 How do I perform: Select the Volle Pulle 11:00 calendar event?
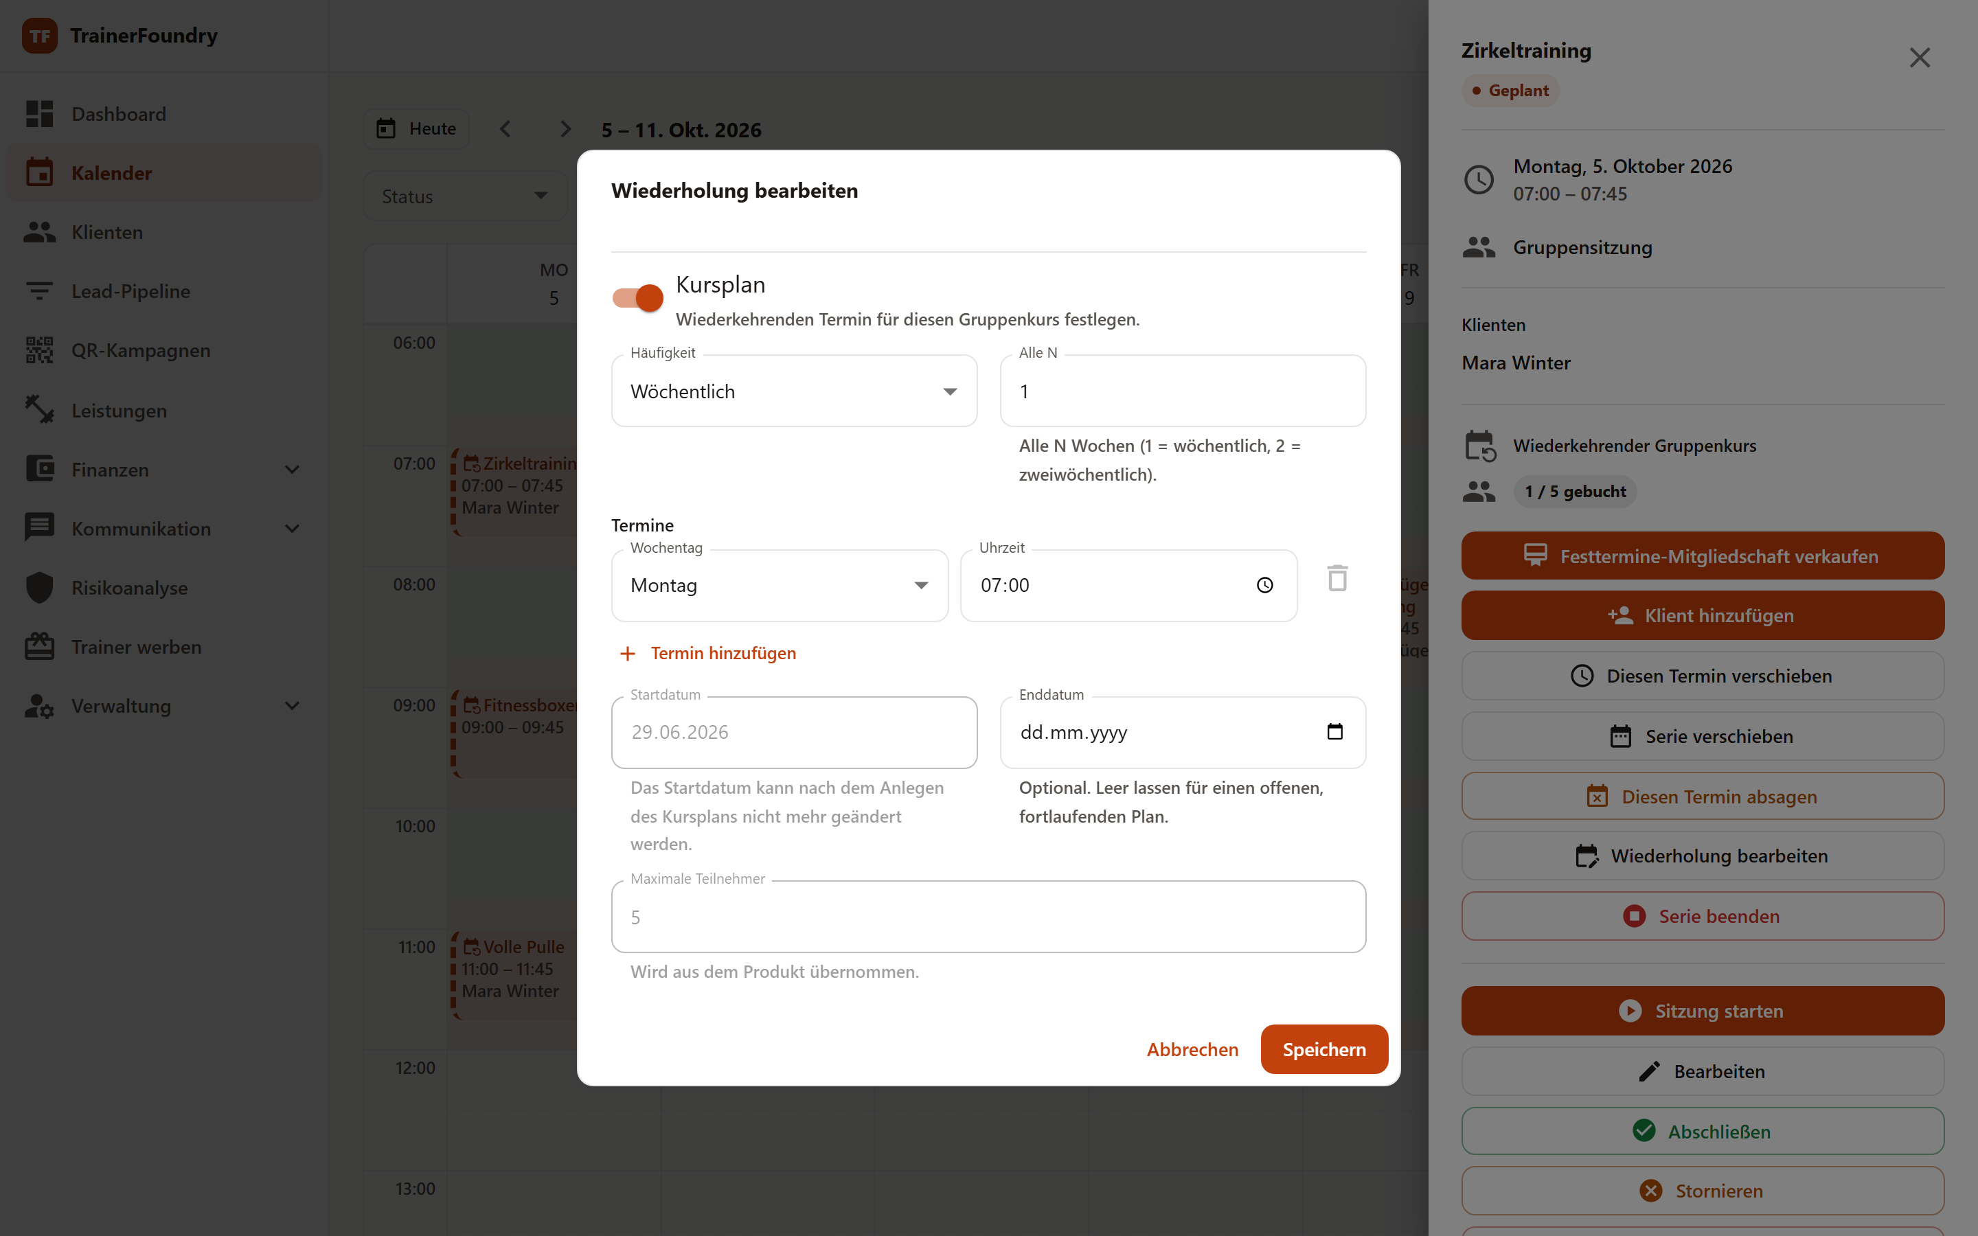(515, 974)
